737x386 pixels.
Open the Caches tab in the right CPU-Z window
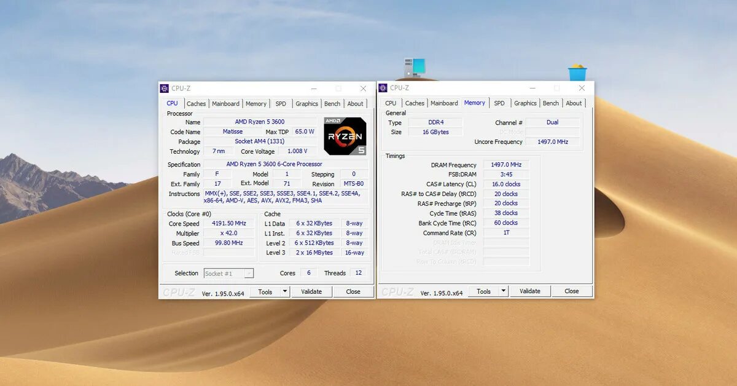point(415,103)
